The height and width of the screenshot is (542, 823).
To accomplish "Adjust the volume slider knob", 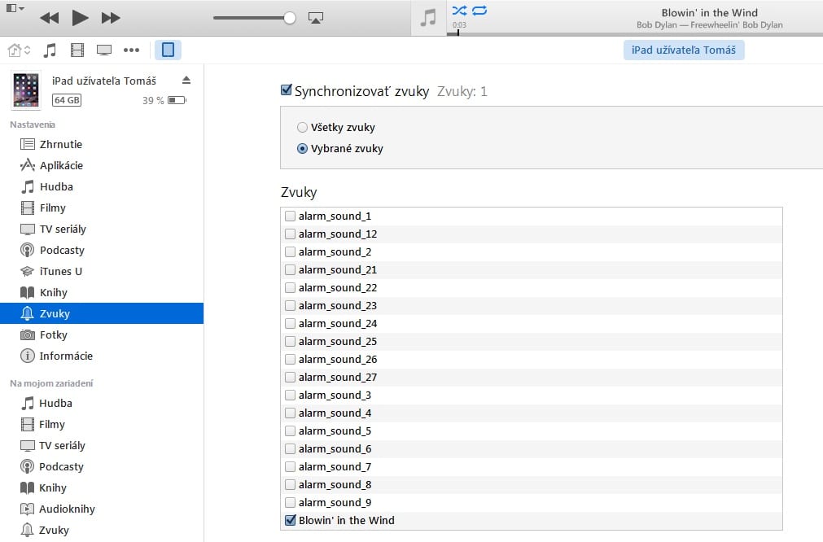I will (289, 18).
